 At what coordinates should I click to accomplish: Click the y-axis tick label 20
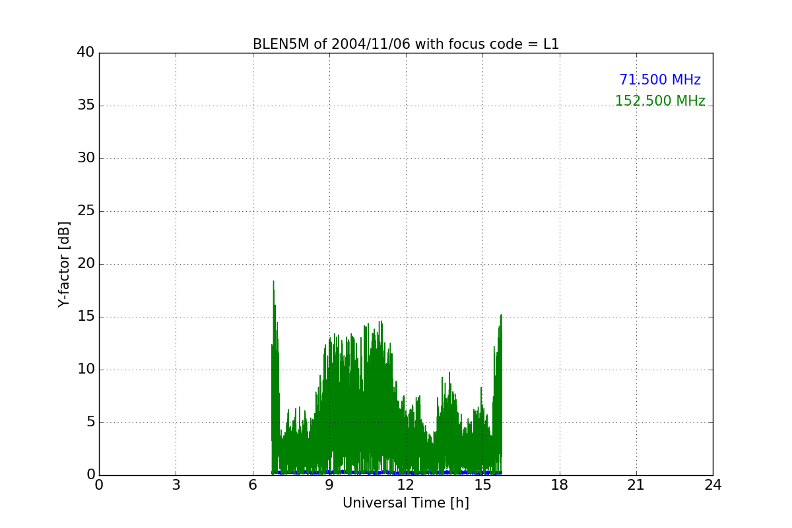point(85,264)
